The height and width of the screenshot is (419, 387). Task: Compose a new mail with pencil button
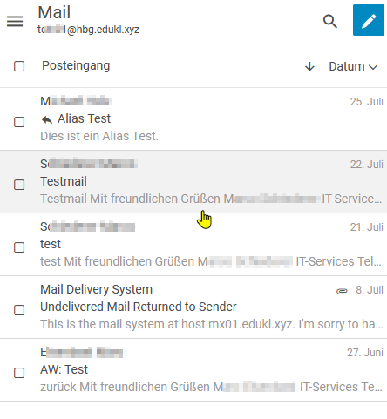point(369,20)
